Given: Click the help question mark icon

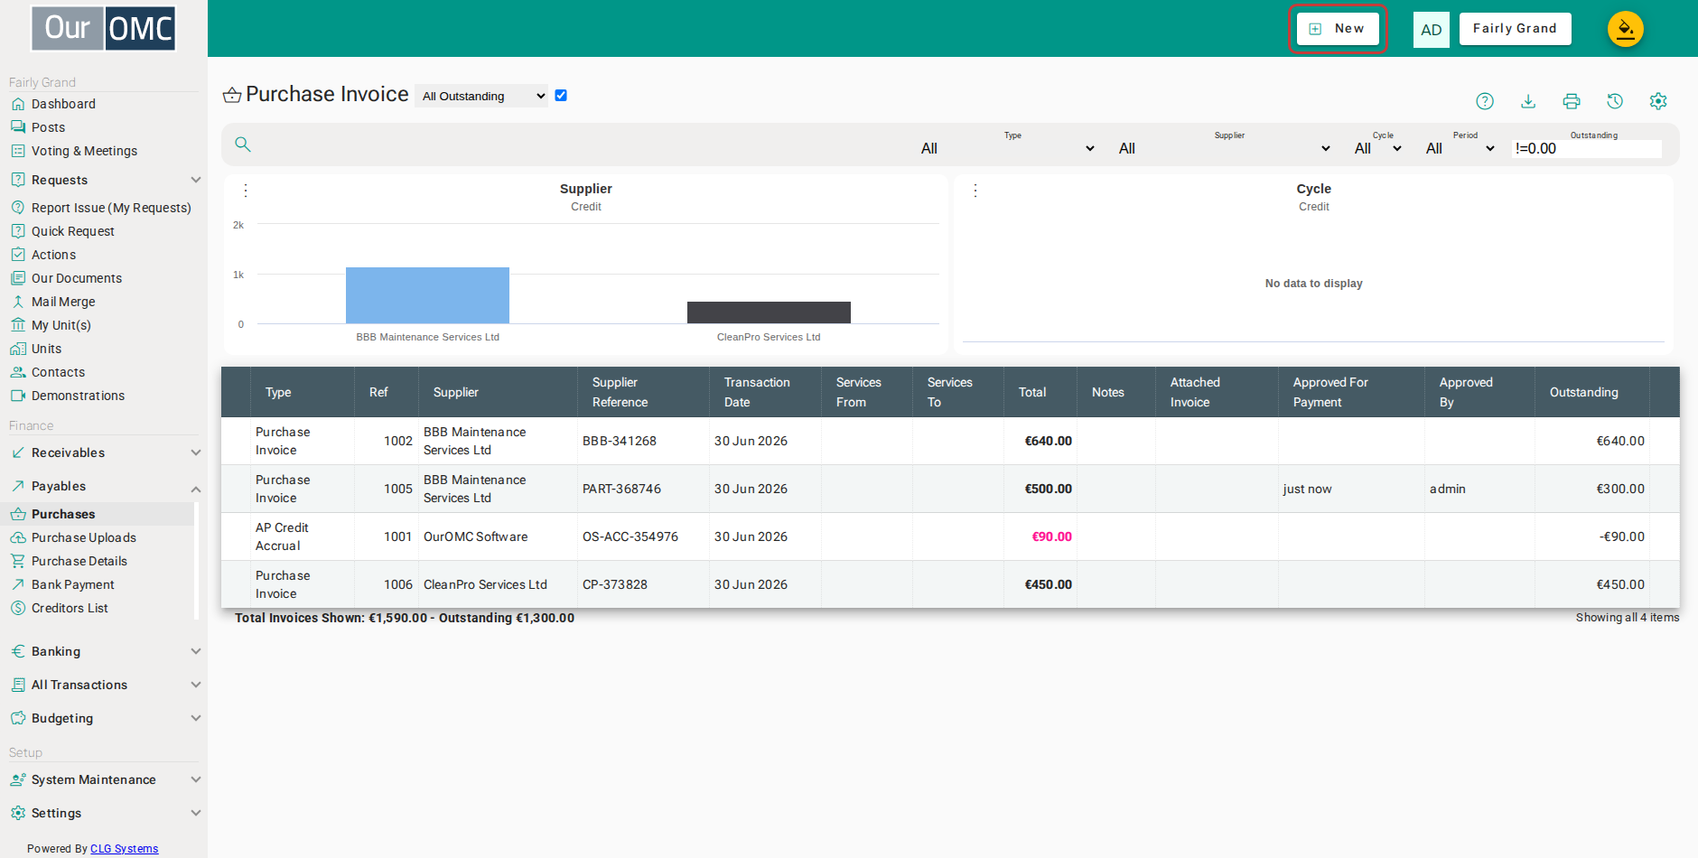Looking at the screenshot, I should [x=1485, y=101].
